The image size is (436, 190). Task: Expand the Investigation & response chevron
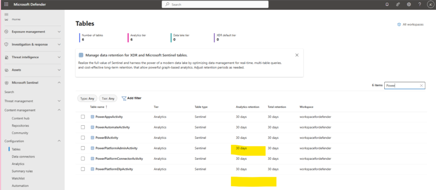pyautogui.click(x=59, y=45)
